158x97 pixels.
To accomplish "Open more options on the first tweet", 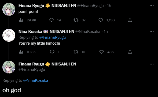I will pos(152,6).
